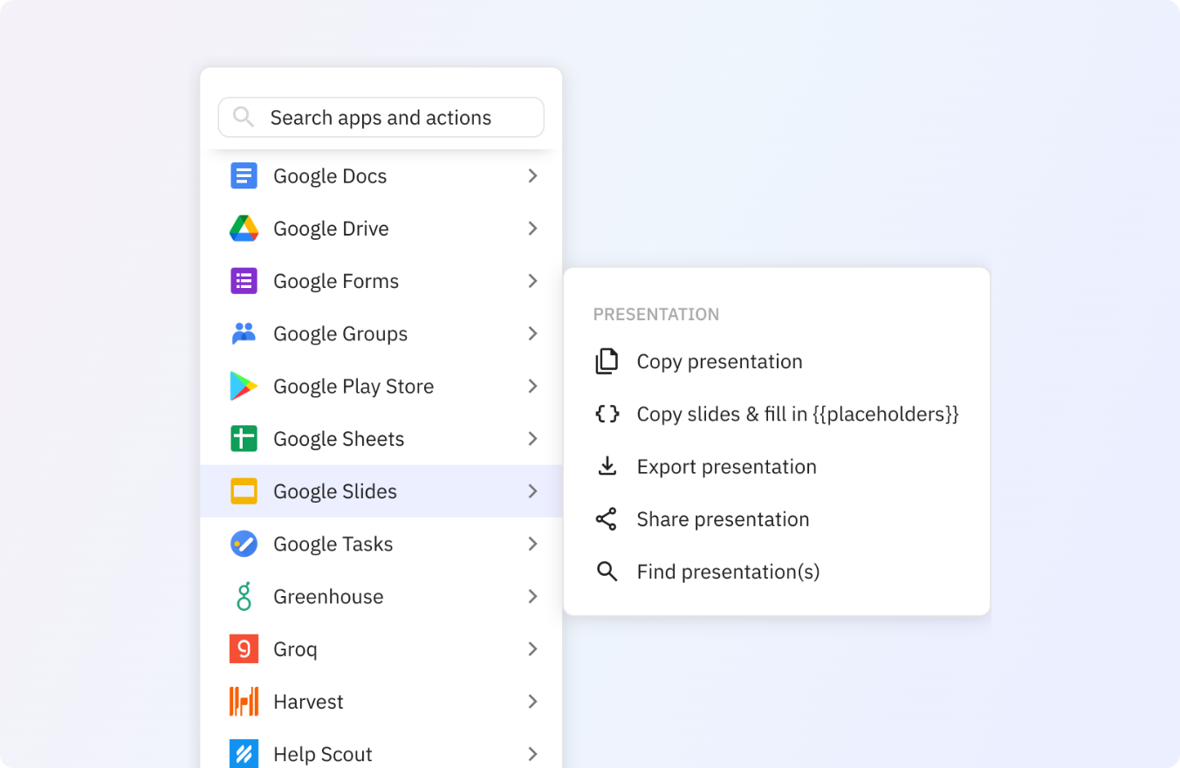This screenshot has width=1180, height=768.
Task: Select the Google Forms label
Action: 336,281
